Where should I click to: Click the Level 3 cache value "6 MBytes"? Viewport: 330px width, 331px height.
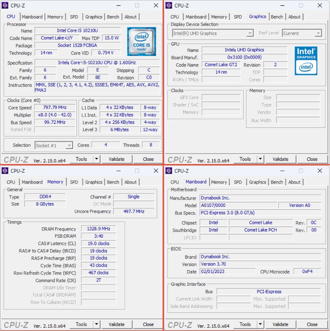coord(120,130)
